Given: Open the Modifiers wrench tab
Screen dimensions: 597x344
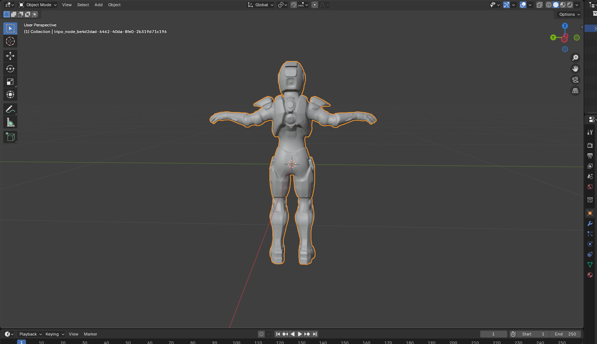Looking at the screenshot, I should (x=590, y=223).
